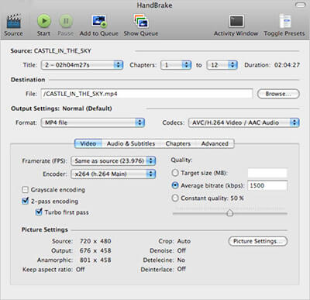Switch to the Audio & Subtitles tab
Viewport: 310px width, 300px height.
[131, 143]
